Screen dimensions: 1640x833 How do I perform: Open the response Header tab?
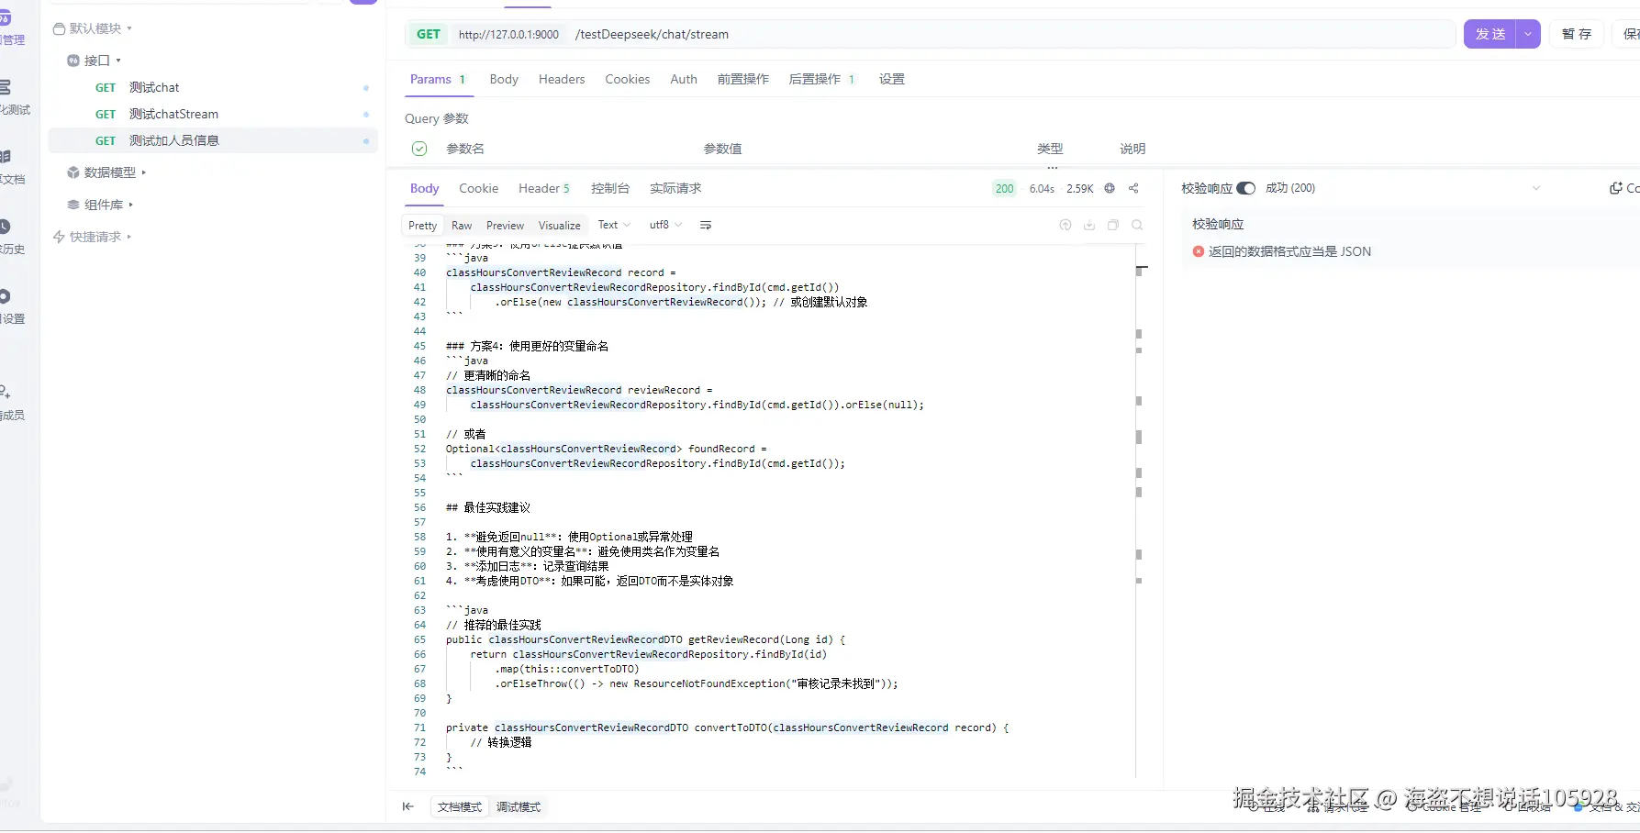click(544, 188)
